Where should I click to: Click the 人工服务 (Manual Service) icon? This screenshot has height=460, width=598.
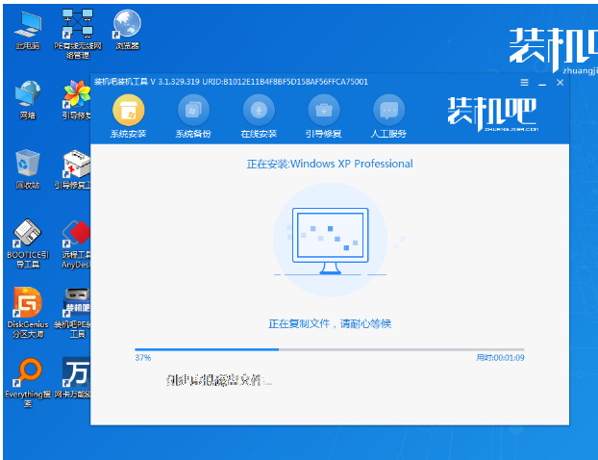coord(388,116)
